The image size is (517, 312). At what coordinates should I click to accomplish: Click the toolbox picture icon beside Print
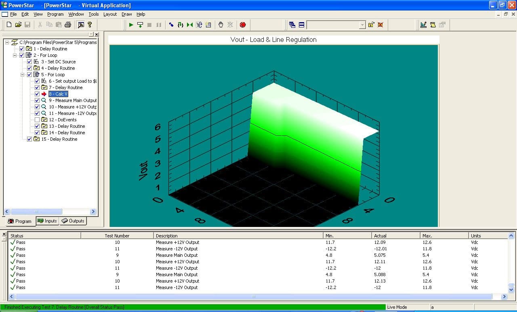click(x=81, y=25)
